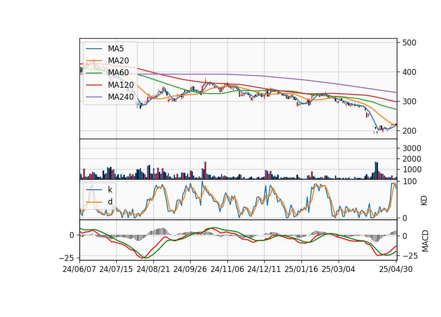Click the 400 price axis tick label
The width and height of the screenshot is (441, 317).
click(x=409, y=72)
